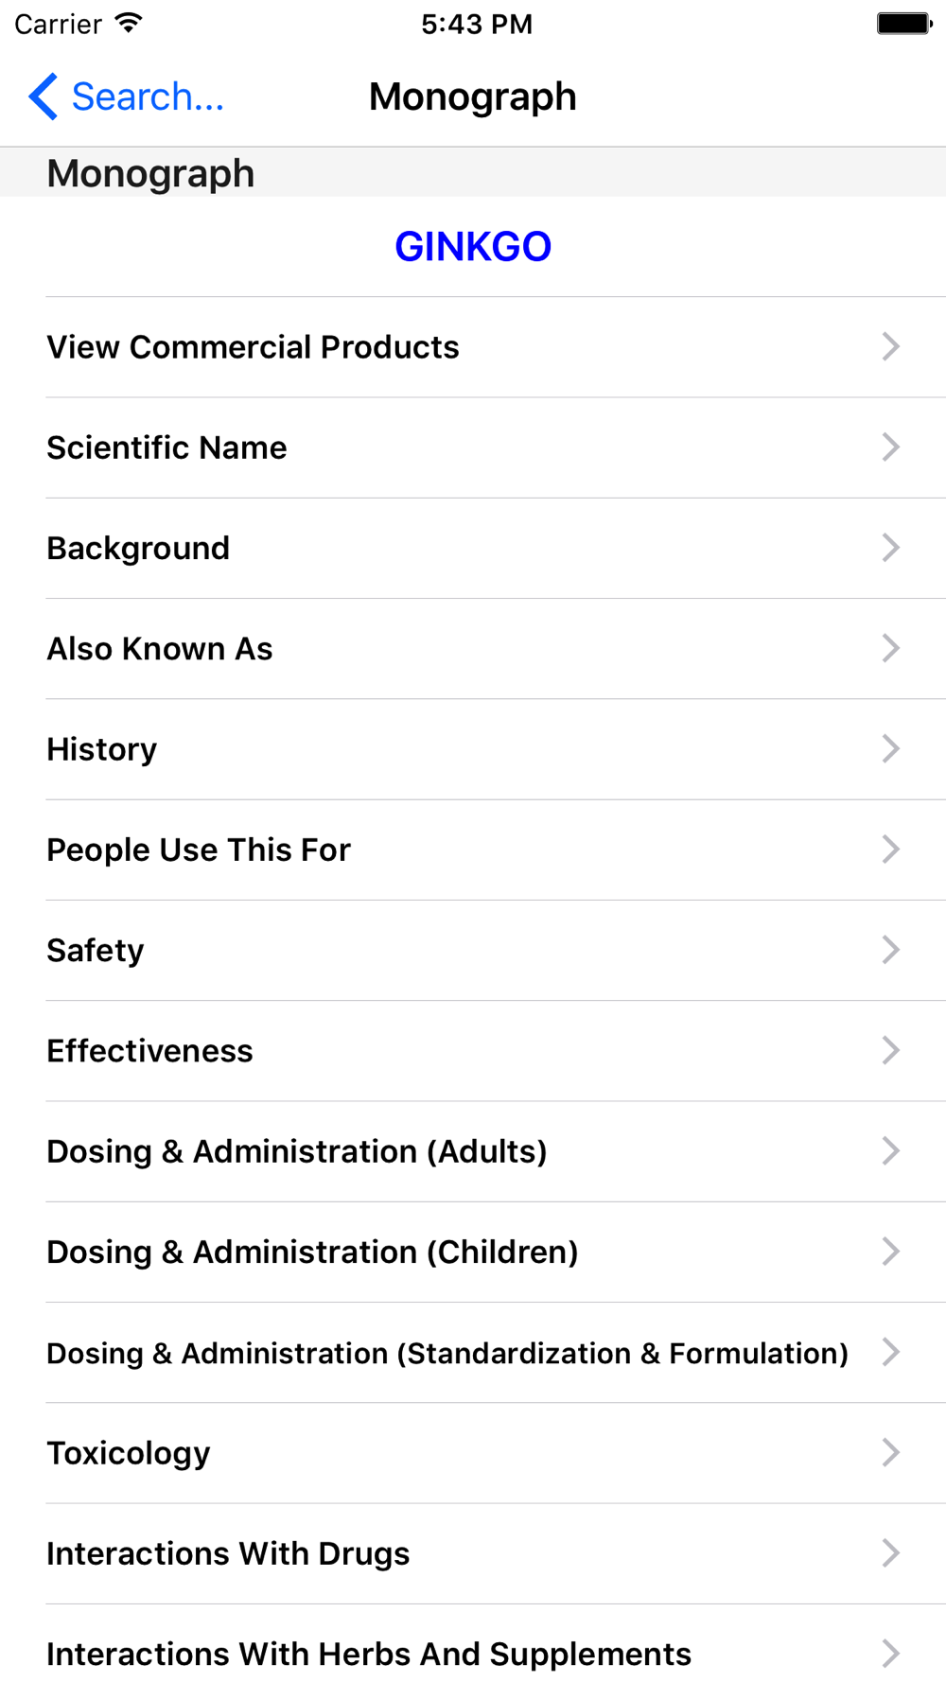The image size is (946, 1682).
Task: Open the Background section
Action: 473,549
